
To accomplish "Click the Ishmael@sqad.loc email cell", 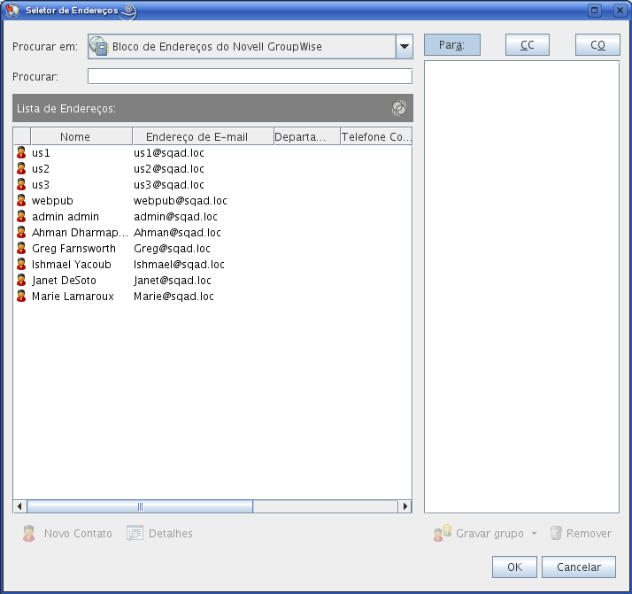I will pyautogui.click(x=179, y=264).
